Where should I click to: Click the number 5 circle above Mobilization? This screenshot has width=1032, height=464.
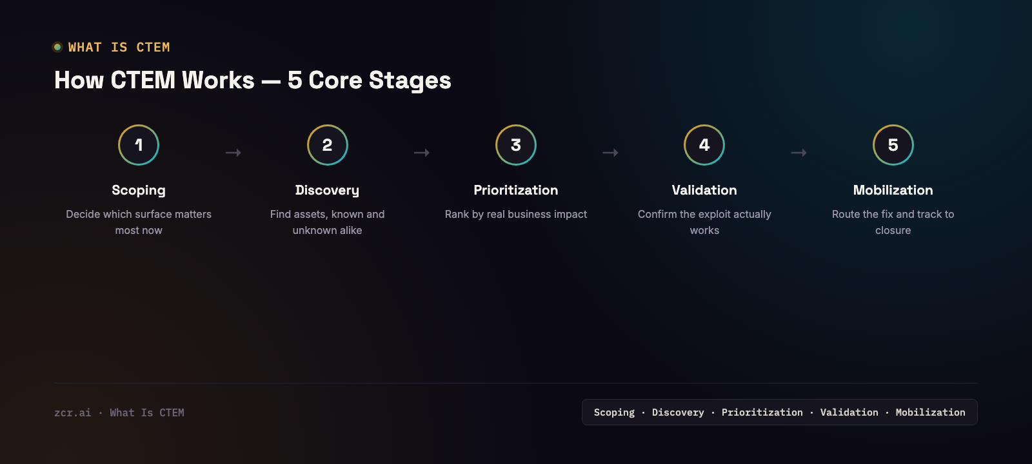(x=893, y=145)
